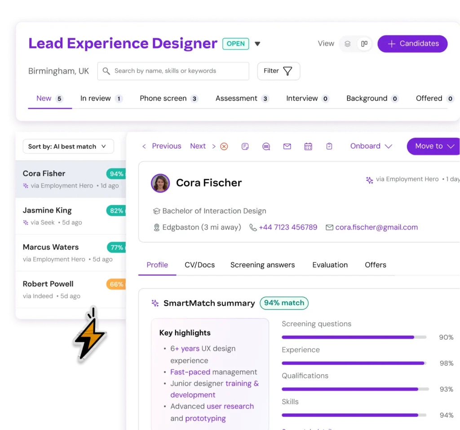Click the Experience match progress bar

pyautogui.click(x=353, y=363)
